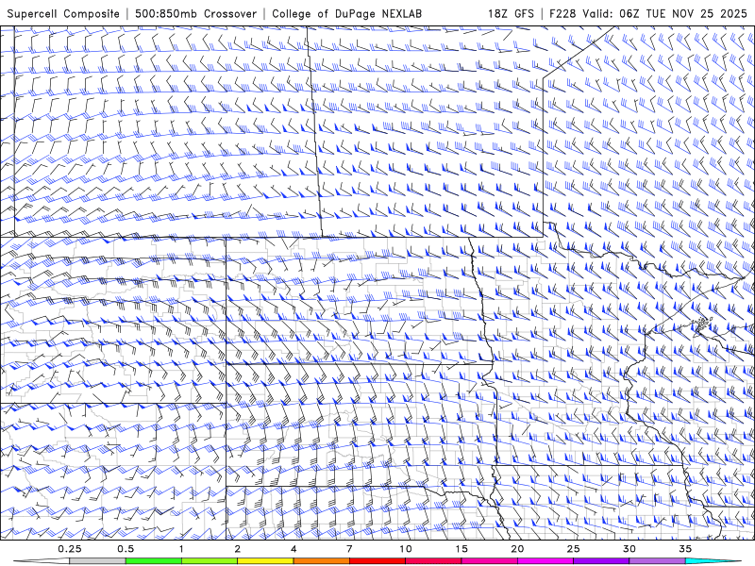This screenshot has height=566, width=755.
Task: Select the orange 4–7 color bar segment
Action: (321, 561)
